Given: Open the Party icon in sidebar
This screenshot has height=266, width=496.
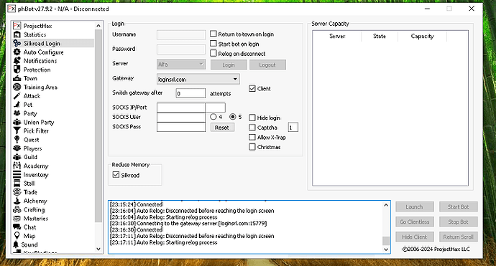Looking at the screenshot, I should 17,113.
